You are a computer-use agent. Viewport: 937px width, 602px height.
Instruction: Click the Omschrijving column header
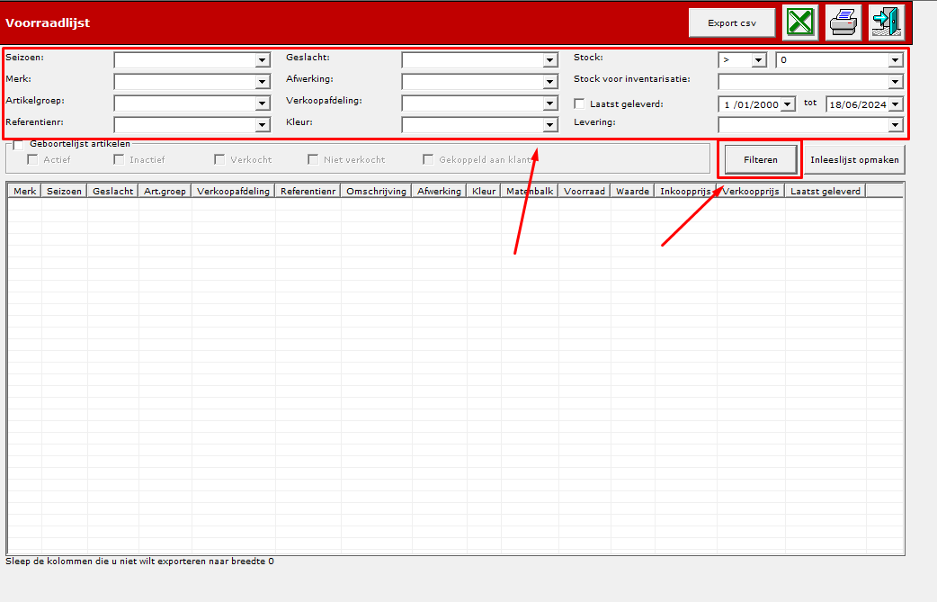pos(376,192)
